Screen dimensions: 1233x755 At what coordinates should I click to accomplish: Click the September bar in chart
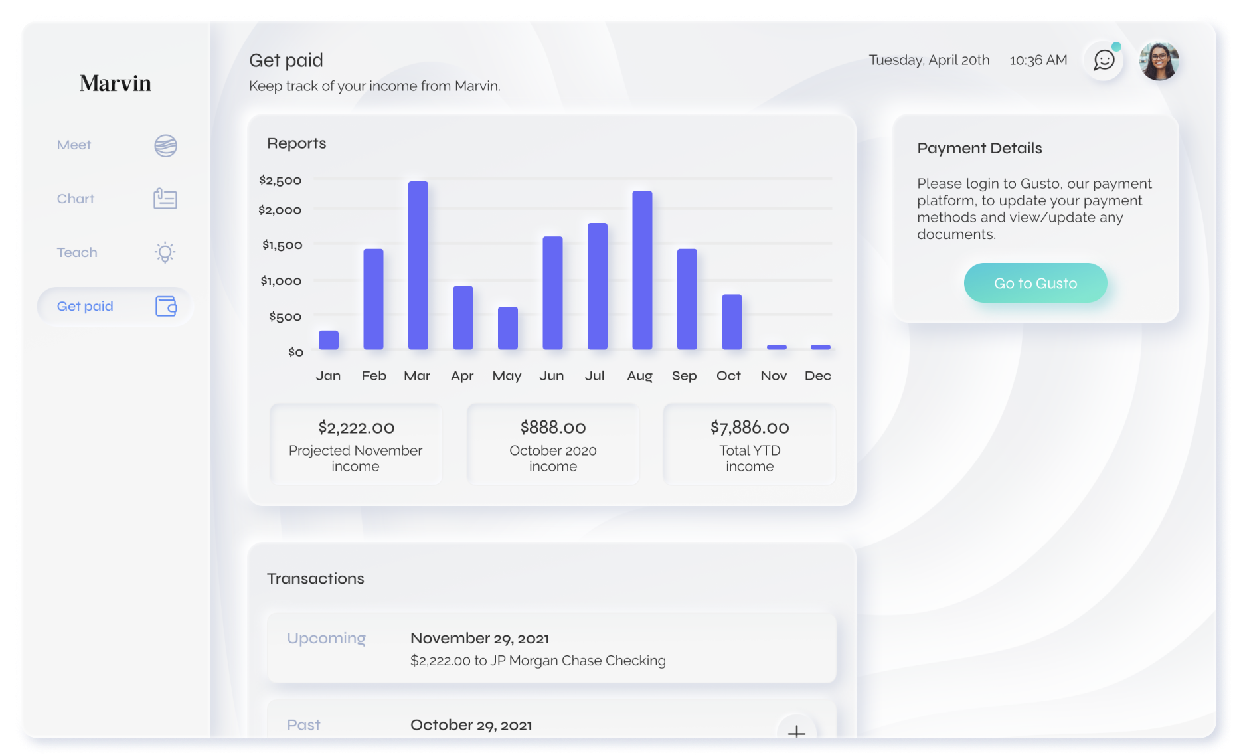pyautogui.click(x=687, y=299)
